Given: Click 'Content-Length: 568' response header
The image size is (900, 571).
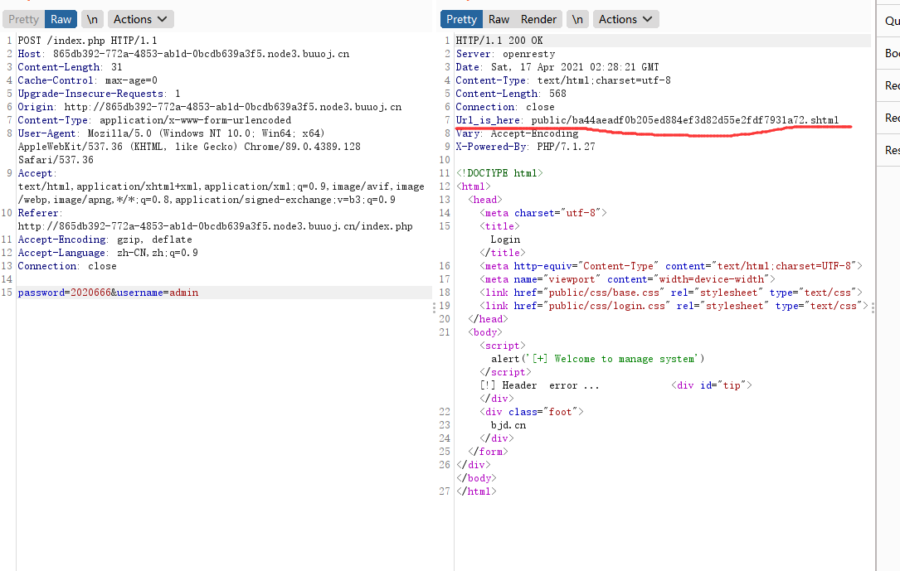Looking at the screenshot, I should (511, 94).
